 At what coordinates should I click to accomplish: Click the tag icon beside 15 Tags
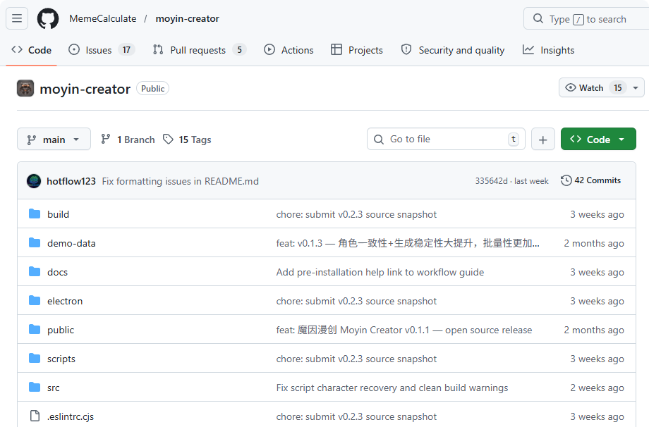click(169, 140)
